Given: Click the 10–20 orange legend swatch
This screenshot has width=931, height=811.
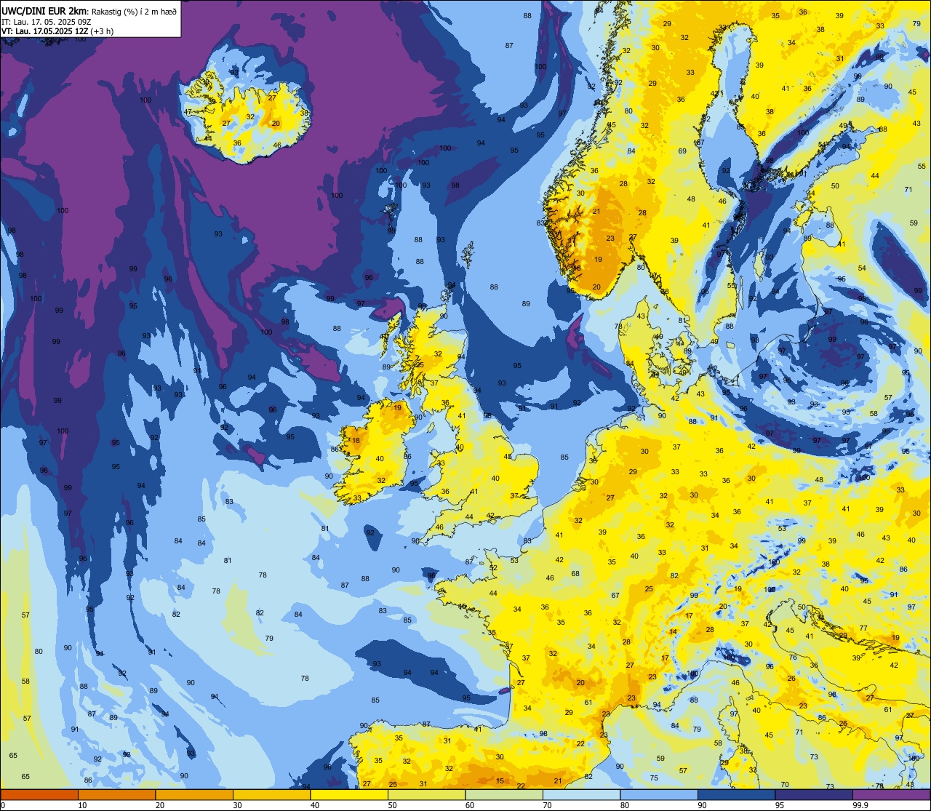Looking at the screenshot, I should (116, 794).
